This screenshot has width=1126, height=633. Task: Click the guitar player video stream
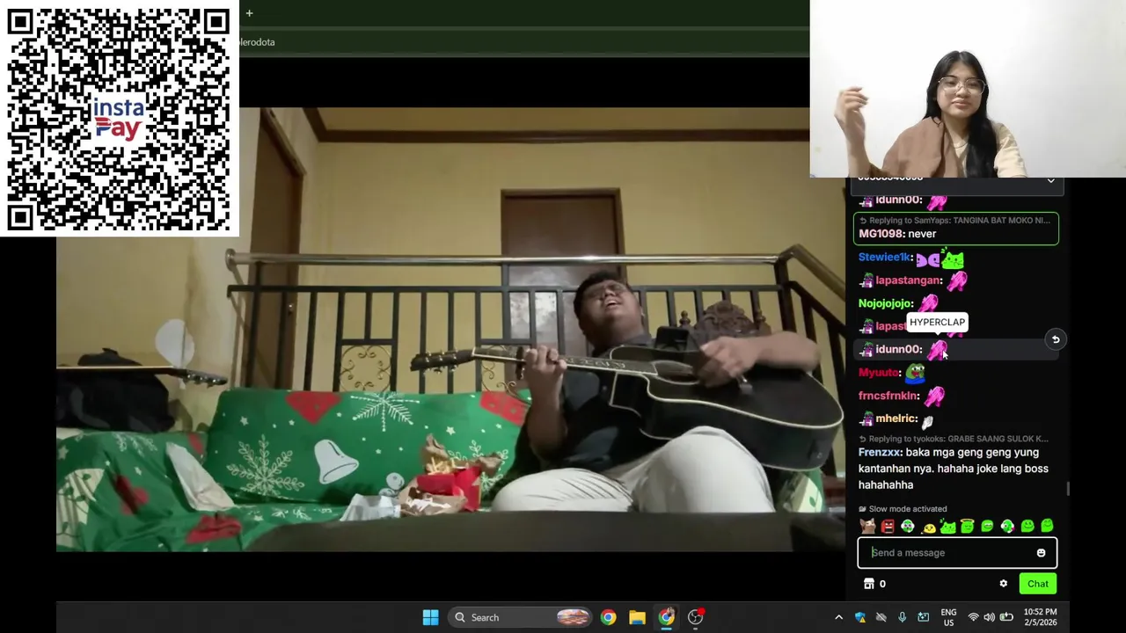(x=450, y=330)
